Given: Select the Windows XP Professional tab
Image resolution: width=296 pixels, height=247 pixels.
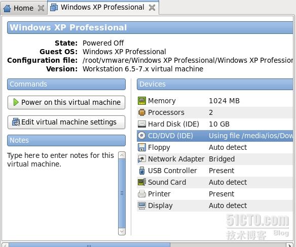Looking at the screenshot, I should [x=103, y=7].
